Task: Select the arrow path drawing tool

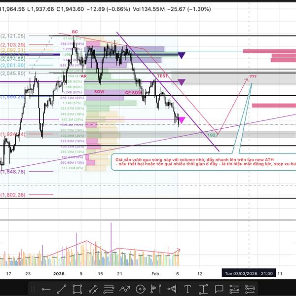Action: tap(125, 289)
